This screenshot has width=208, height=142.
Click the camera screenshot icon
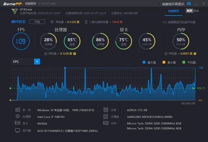[x=189, y=4]
